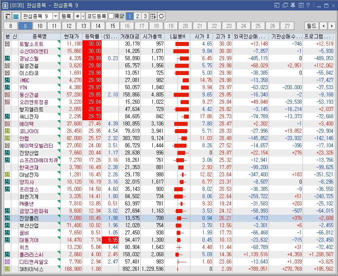Click the window number 1 badge in title bar
This screenshot has width=338, height=276.
5,5
